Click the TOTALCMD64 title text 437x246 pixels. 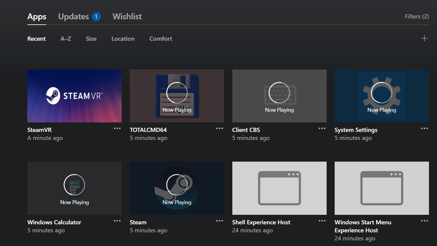click(148, 130)
